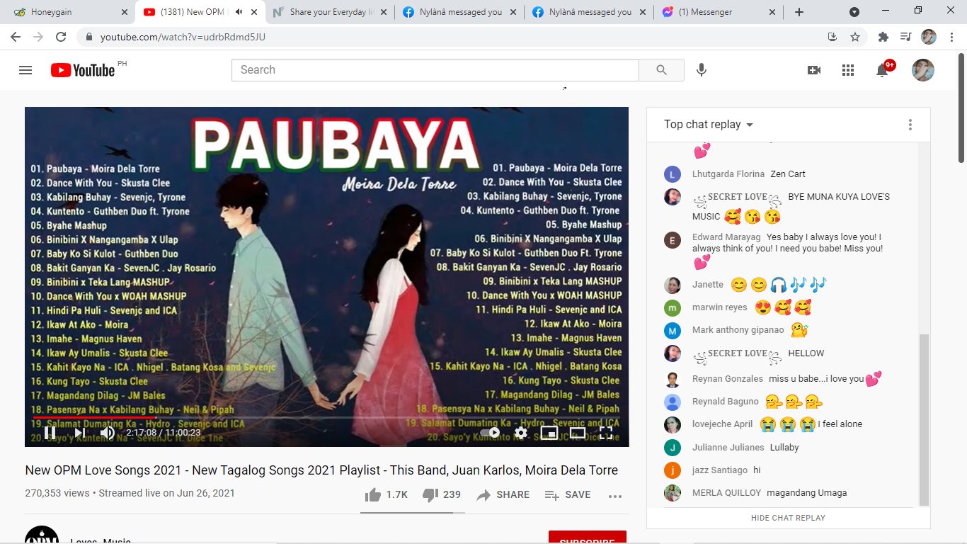Viewport: 967px width, 544px height.
Task: Open the Chrome three-dot menu
Action: [x=952, y=37]
